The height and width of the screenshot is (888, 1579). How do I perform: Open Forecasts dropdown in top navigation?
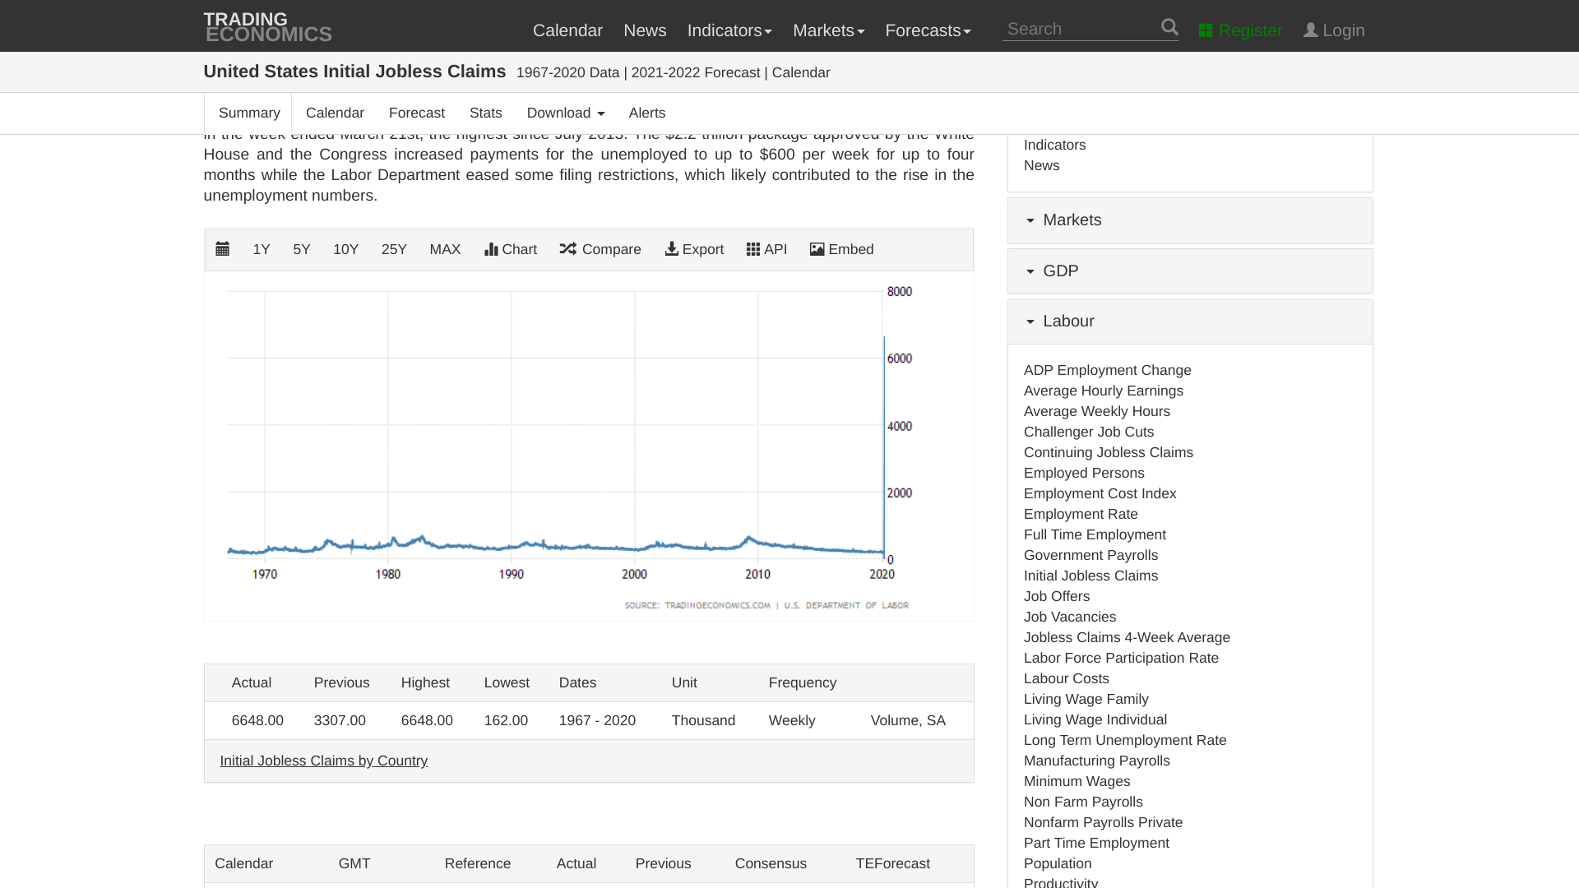click(x=928, y=30)
